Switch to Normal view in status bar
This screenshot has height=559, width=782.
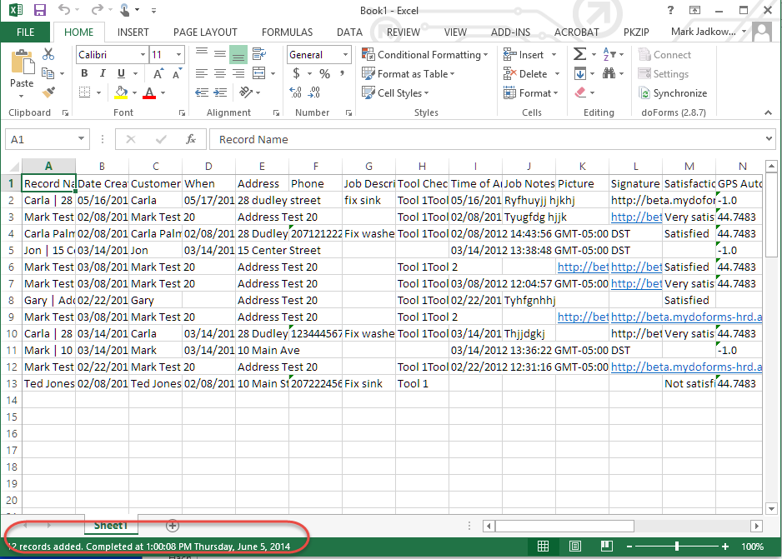543,547
